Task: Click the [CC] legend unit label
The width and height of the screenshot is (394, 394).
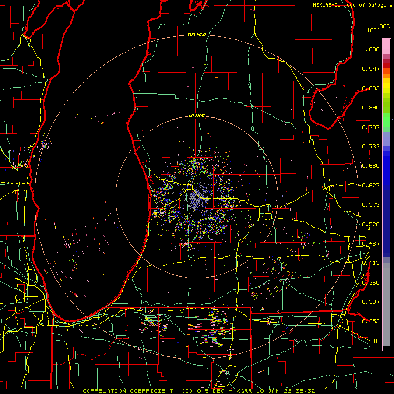Action: point(374,30)
